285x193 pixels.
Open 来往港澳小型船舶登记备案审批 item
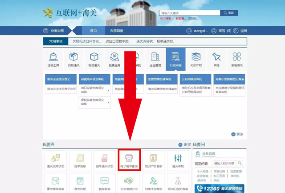(230, 90)
